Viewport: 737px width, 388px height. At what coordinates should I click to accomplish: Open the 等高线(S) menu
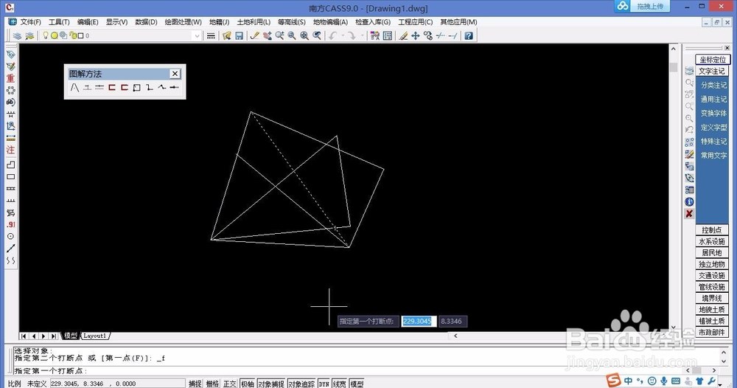point(291,22)
